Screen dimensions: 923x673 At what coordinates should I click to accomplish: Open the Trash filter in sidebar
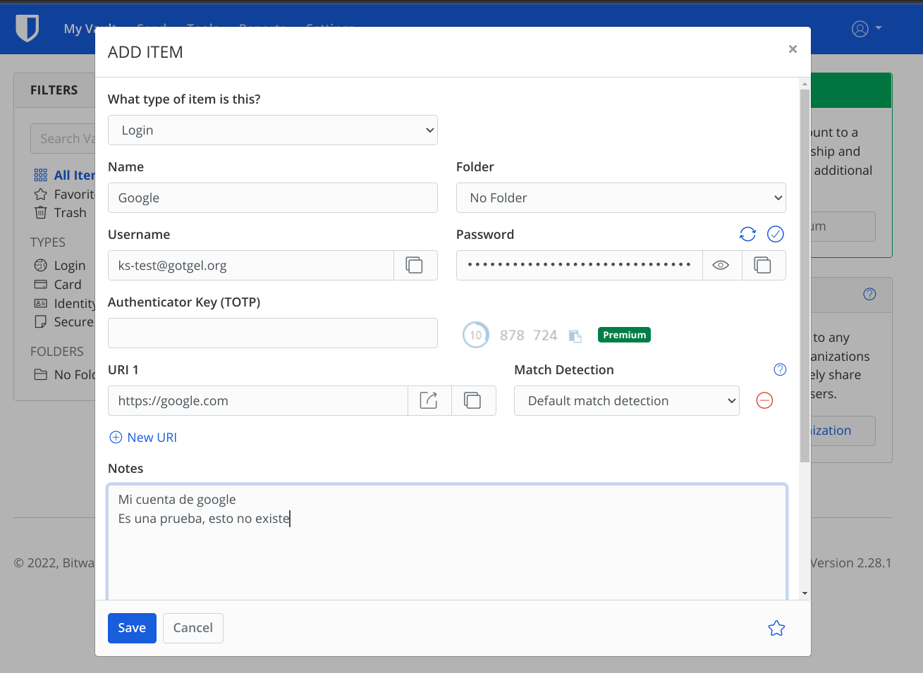(x=61, y=213)
